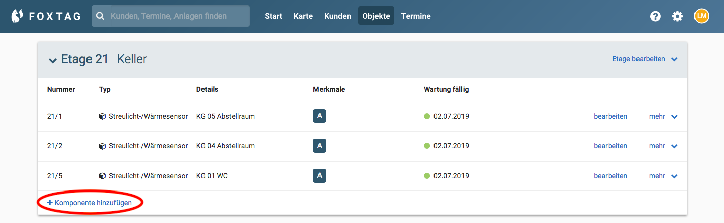The width and height of the screenshot is (724, 223).
Task: Click the green status dot in row 21/1
Action: click(427, 116)
